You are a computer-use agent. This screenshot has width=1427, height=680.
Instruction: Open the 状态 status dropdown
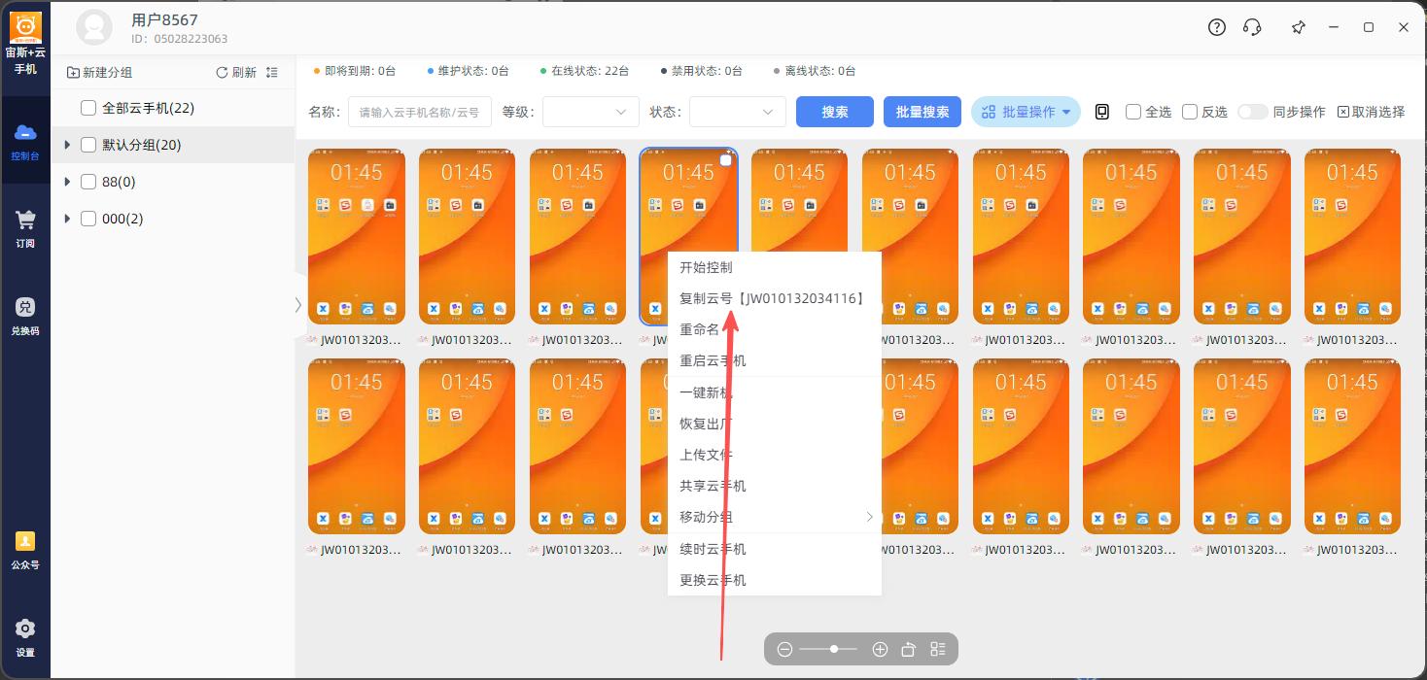pyautogui.click(x=738, y=112)
